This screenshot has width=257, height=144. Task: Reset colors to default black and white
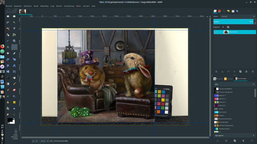click(x=8, y=123)
